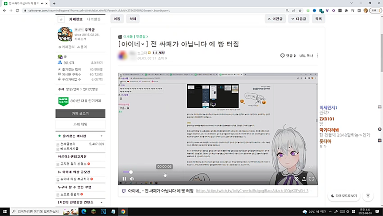Image resolution: width=383 pixels, height=216 pixels.
Task: Reload the page with the refresh icon
Action: 17,11
